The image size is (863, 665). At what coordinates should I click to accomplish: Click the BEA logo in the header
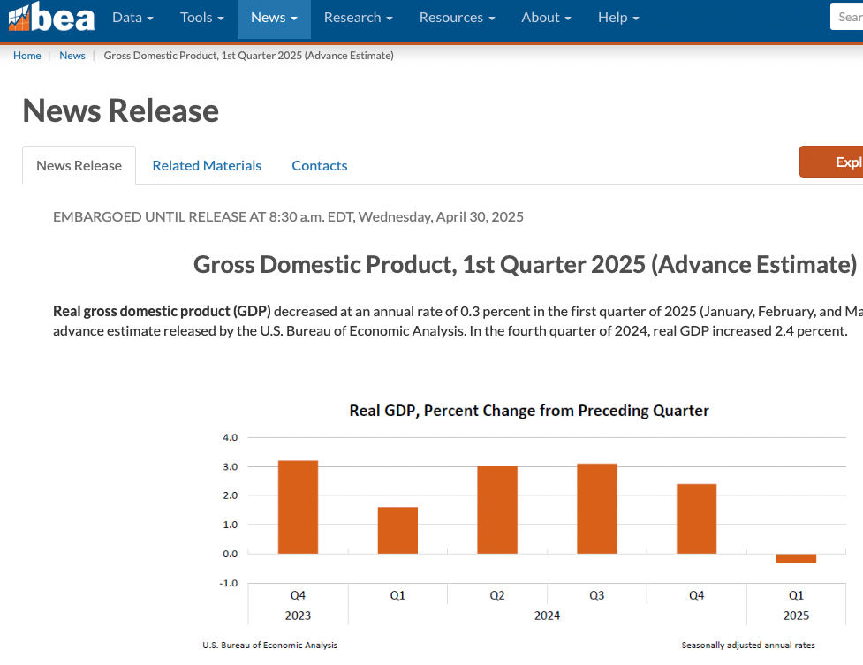pos(51,18)
